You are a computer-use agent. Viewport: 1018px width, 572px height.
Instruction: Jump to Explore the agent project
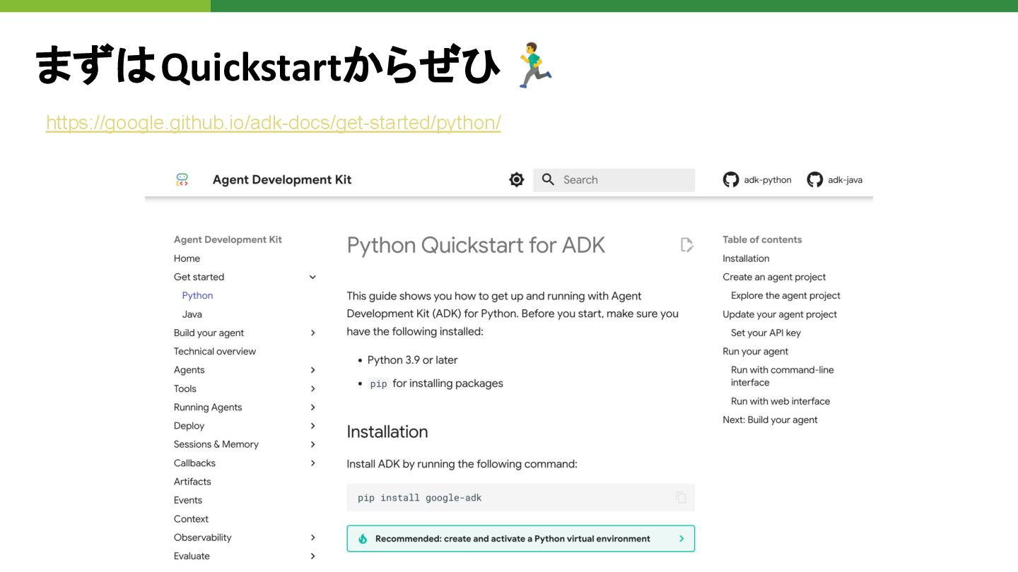785,295
